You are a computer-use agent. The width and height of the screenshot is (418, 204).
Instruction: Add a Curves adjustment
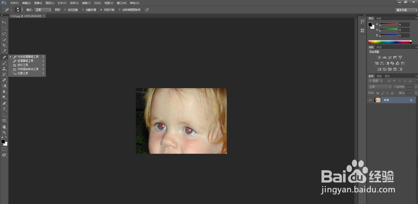[390, 57]
